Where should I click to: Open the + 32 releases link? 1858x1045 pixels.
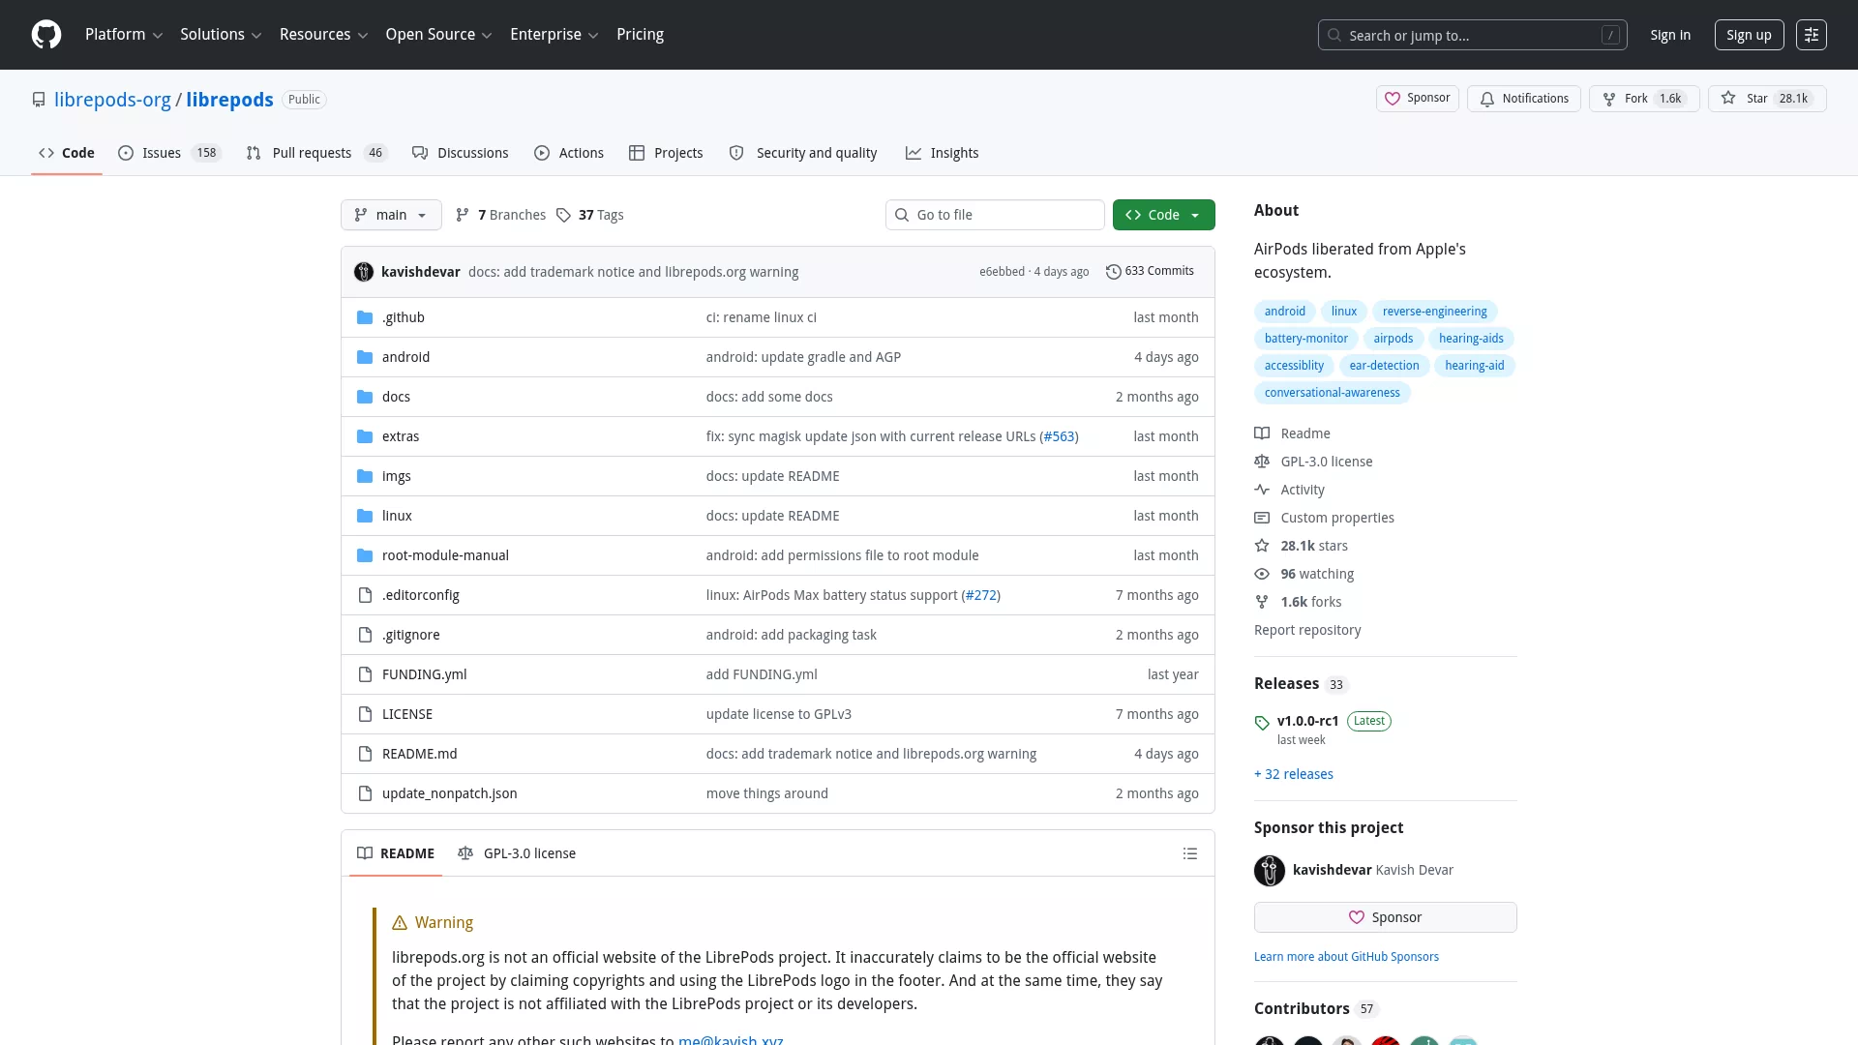1294,774
